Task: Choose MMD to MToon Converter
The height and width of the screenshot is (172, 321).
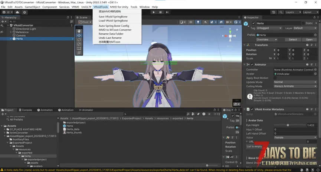Action: [x=115, y=30]
